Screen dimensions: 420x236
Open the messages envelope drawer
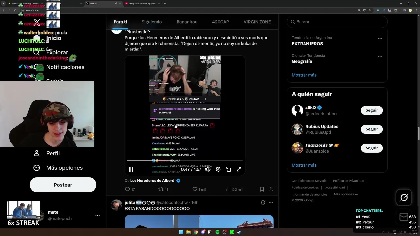pos(404,217)
